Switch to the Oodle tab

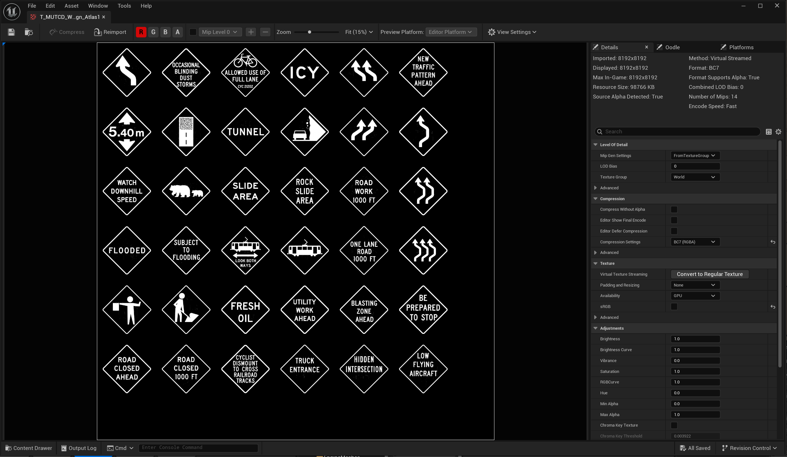click(672, 47)
